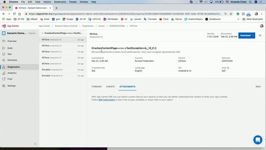This screenshot has height=150, width=266.
Task: Open the Bookmarks menu
Action: pos(60,2)
